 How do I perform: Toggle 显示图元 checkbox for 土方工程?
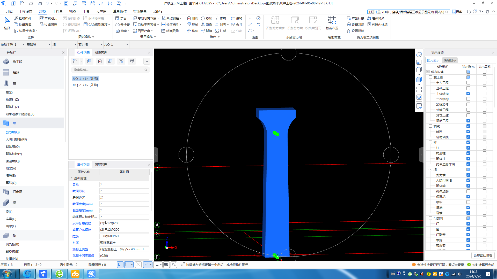point(468,83)
